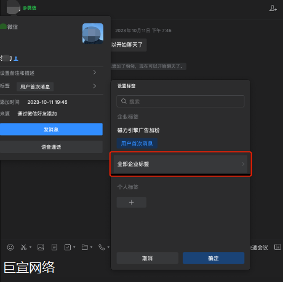Click the 个人标签 section heading

(128, 187)
